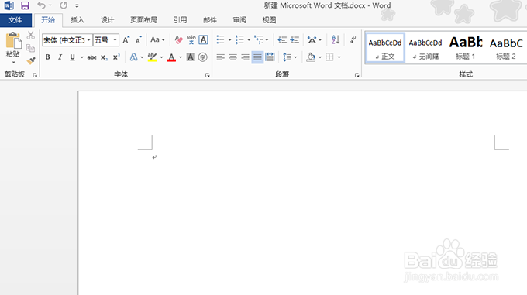The height and width of the screenshot is (295, 527).
Task: Open the 文件 (File) menu
Action: (x=15, y=20)
